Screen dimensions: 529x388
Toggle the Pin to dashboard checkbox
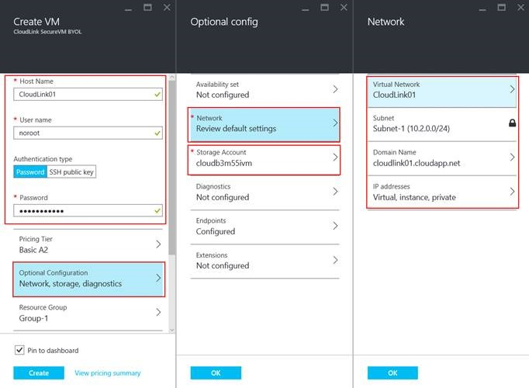pyautogui.click(x=19, y=350)
